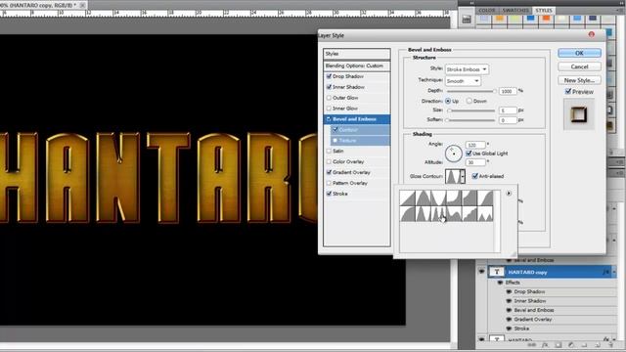Click the HANTARO copy text layer thumbnail
Screen dimensions: 626x352
point(497,272)
